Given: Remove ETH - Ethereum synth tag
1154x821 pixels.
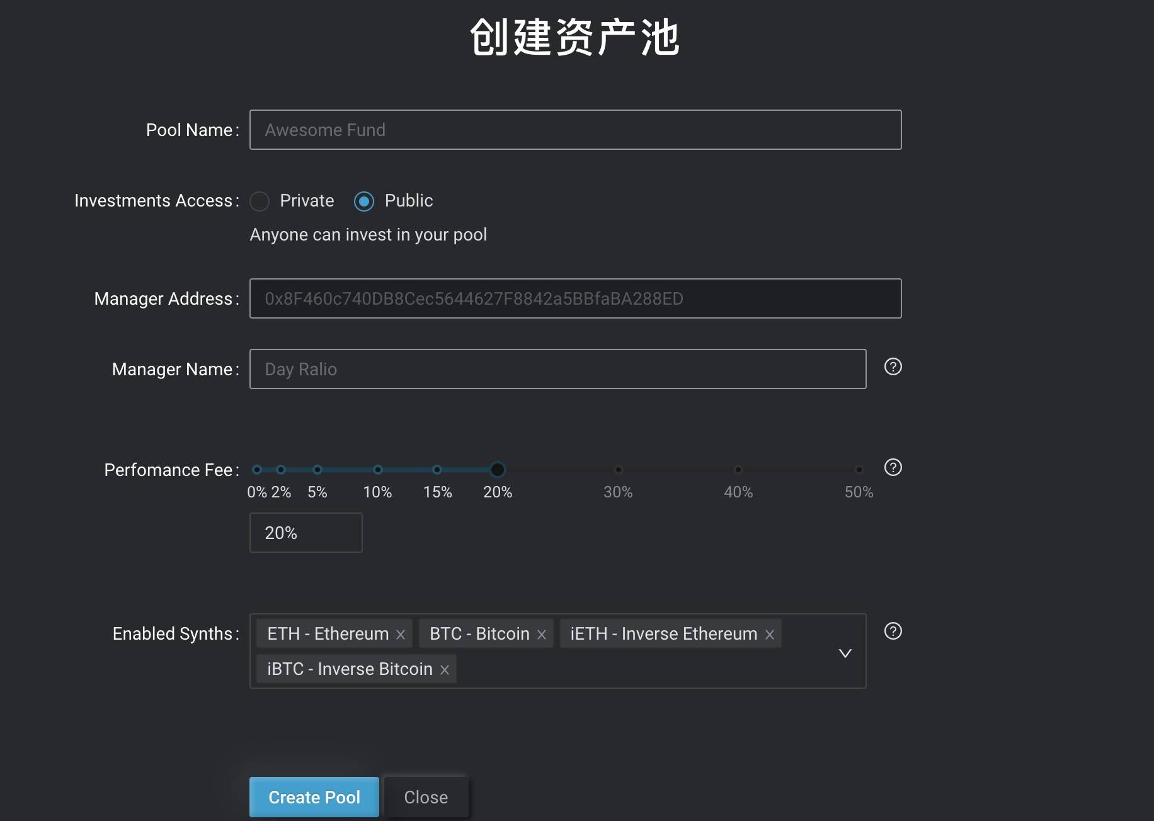Looking at the screenshot, I should click(401, 635).
